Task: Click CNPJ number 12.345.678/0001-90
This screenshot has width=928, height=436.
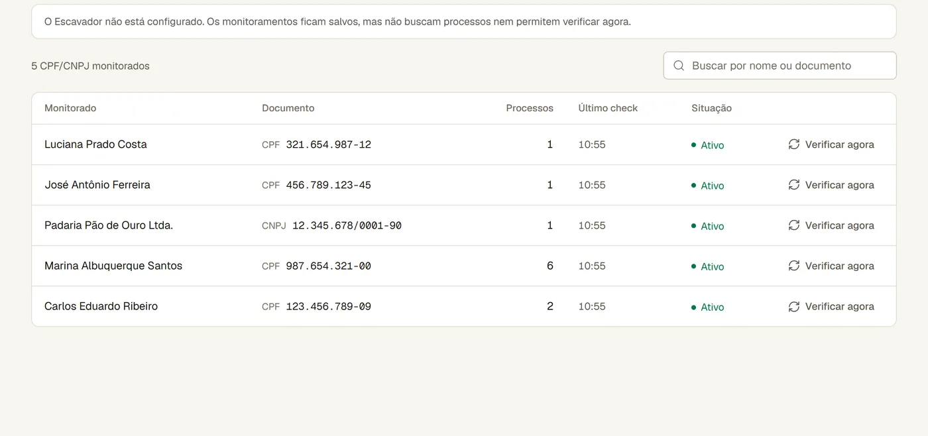Action: tap(347, 225)
